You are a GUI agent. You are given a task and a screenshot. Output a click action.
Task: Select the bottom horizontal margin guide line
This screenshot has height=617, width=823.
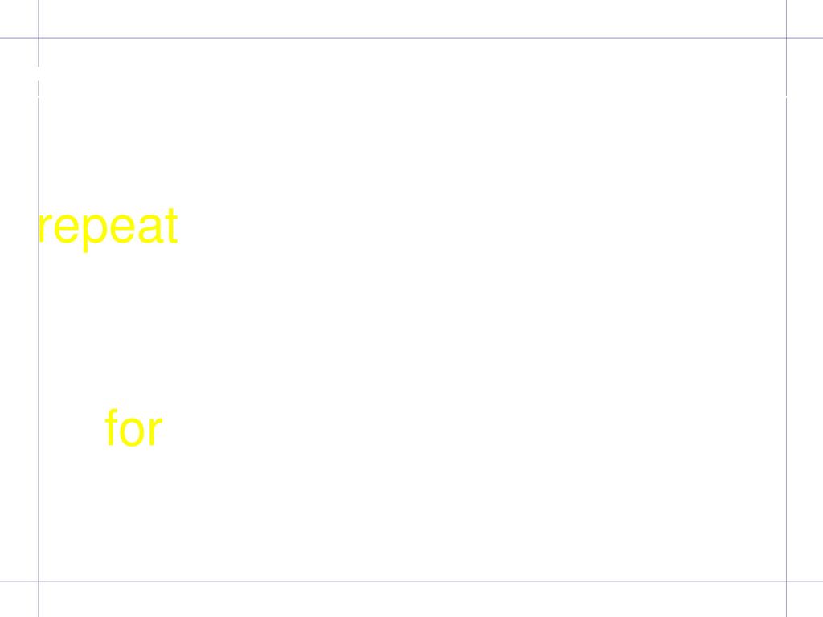tap(411, 582)
